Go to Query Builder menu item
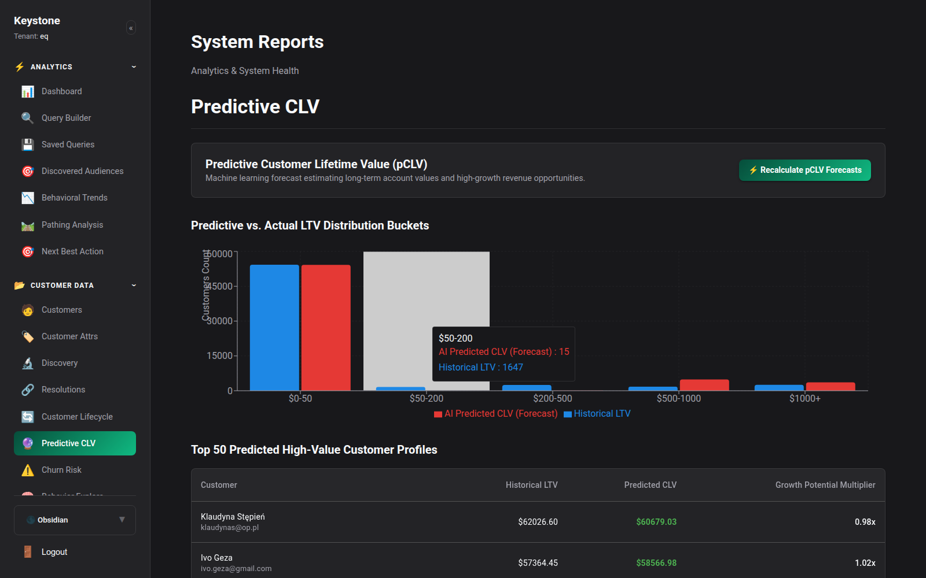Viewport: 926px width, 578px height. pyautogui.click(x=75, y=118)
